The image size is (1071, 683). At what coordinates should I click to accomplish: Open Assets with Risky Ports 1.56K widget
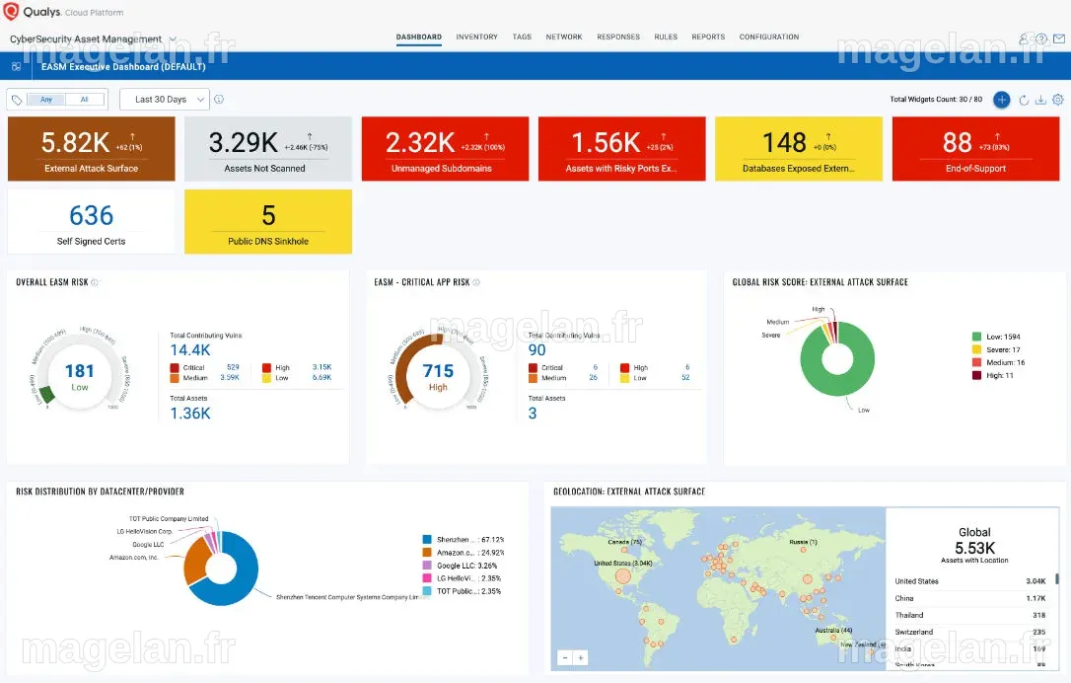pos(621,149)
